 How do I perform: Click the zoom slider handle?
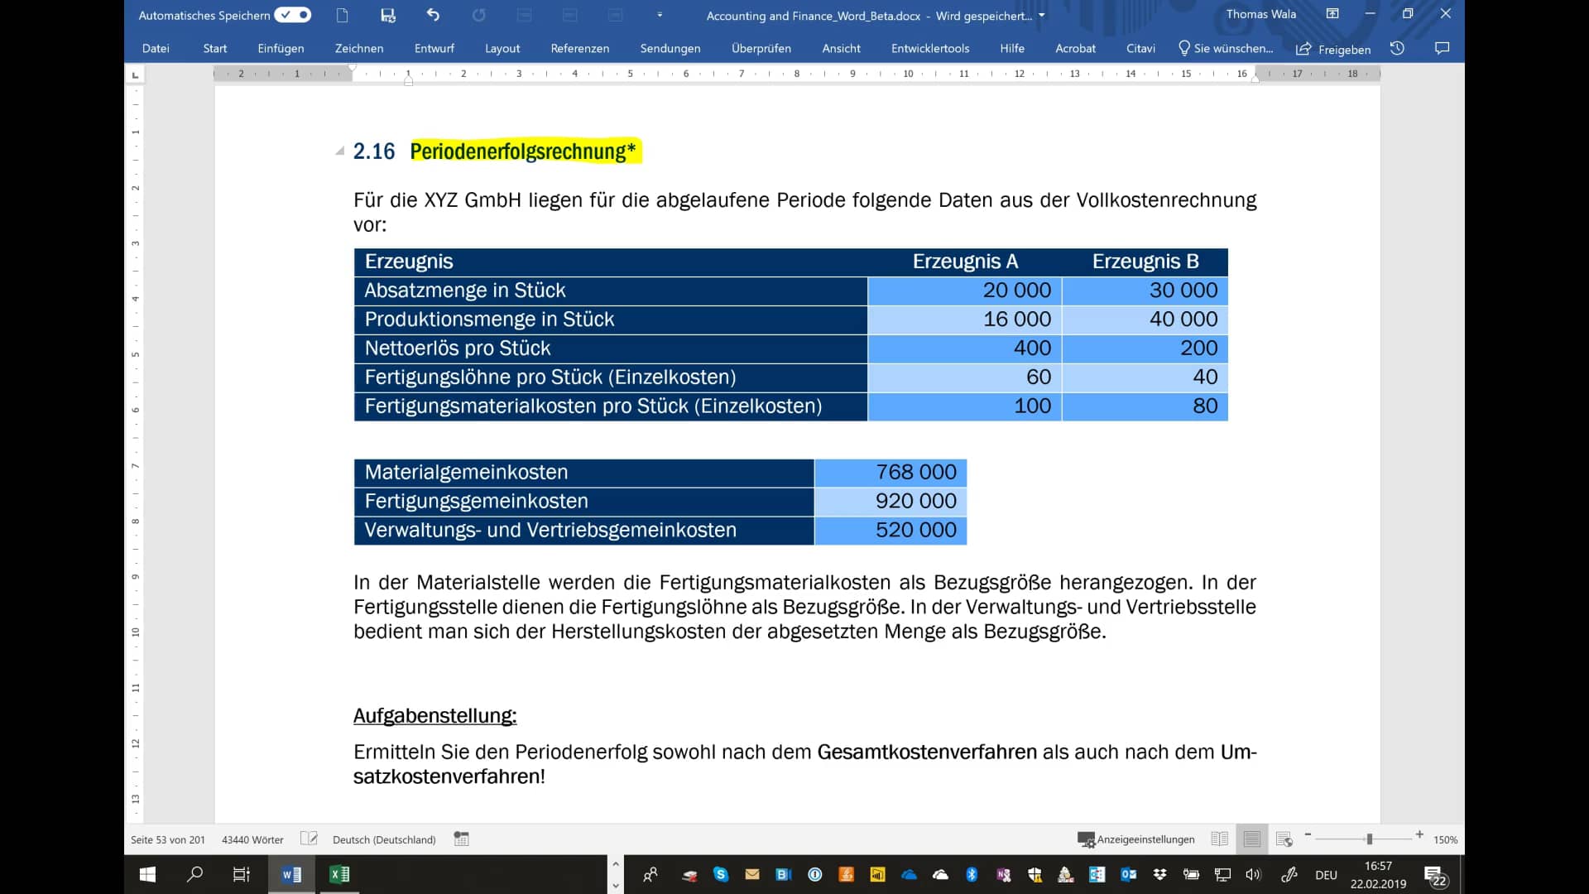[1370, 839]
